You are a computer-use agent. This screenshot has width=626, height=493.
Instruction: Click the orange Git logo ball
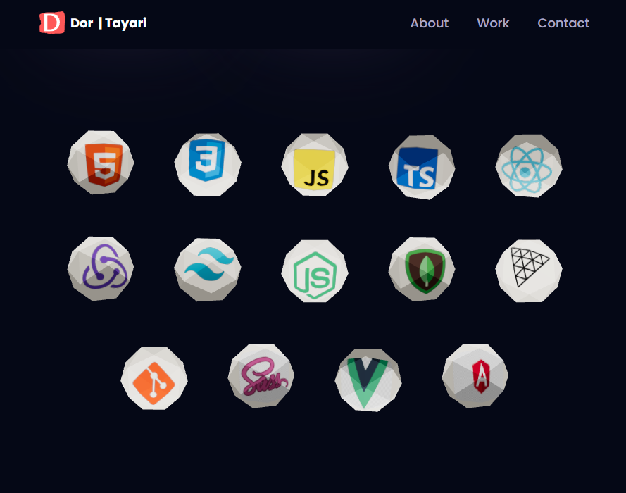[154, 378]
